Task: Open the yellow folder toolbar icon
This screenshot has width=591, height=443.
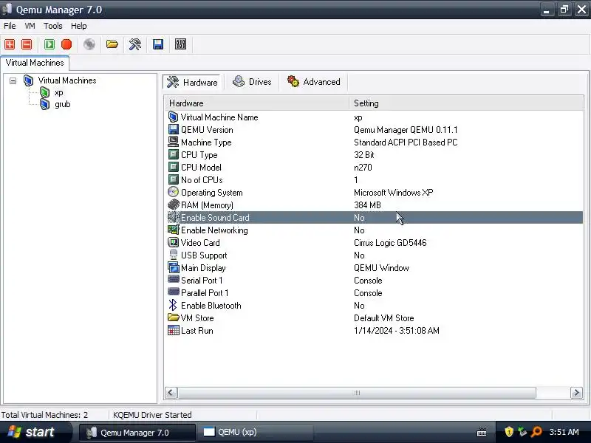Action: click(112, 44)
